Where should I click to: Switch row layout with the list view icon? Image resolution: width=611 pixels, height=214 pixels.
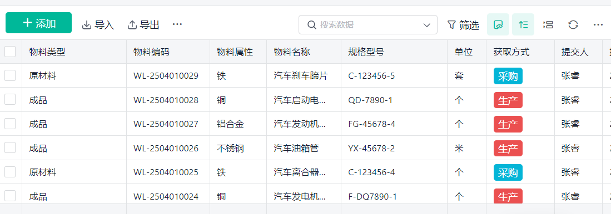[548, 25]
